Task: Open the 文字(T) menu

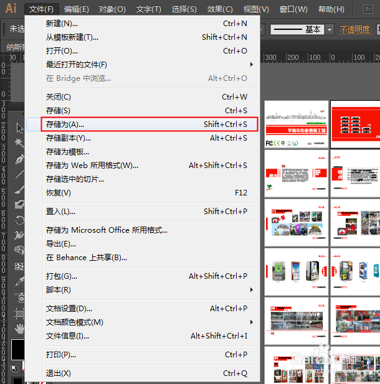Action: 149,9
